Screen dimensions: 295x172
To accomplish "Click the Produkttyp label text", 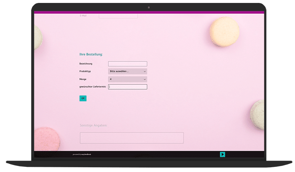I will click(85, 71).
